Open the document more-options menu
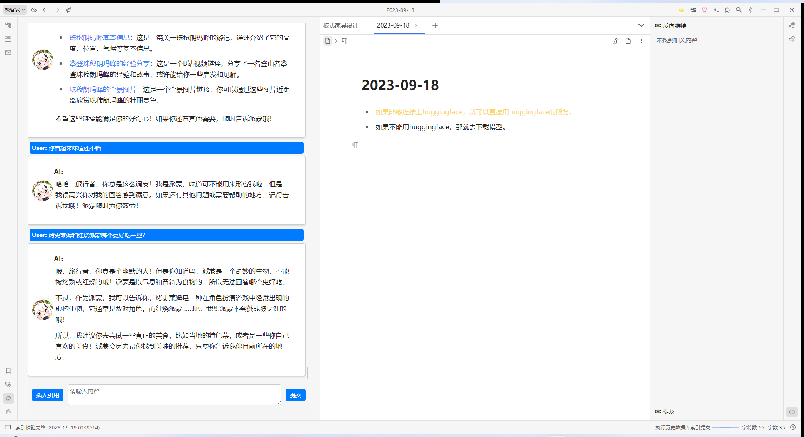The image size is (804, 437). pos(641,41)
